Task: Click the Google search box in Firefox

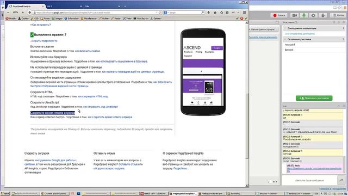Action: tap(184, 13)
